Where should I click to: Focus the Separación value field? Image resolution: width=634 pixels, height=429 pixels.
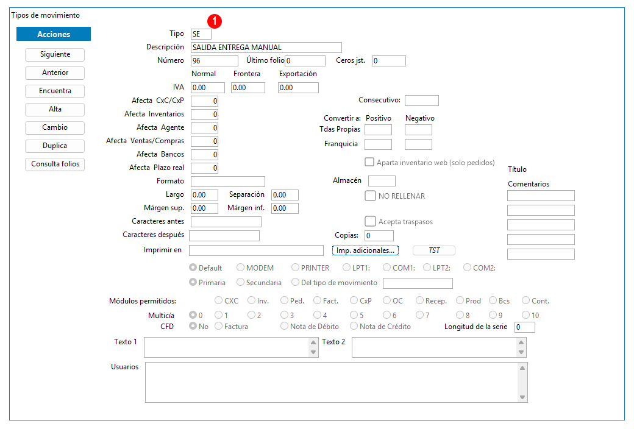pos(285,195)
